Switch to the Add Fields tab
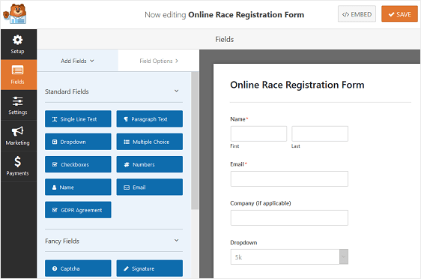Screen dimensions: 421x279 [77, 61]
